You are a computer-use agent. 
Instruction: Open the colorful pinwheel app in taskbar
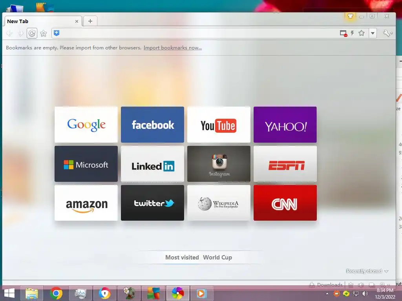coord(178,293)
